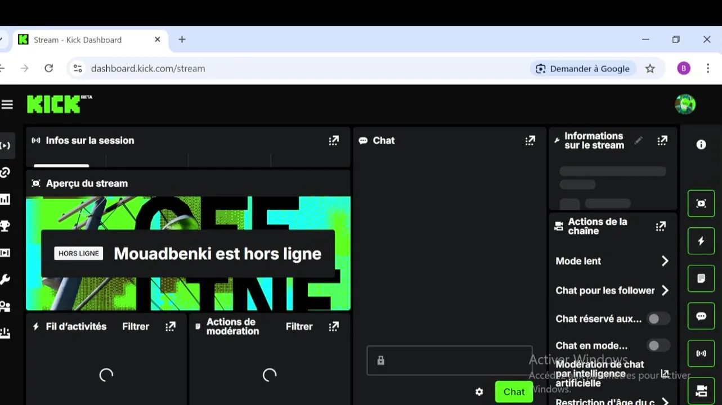Open the trophy achievements sidebar icon

click(5, 226)
